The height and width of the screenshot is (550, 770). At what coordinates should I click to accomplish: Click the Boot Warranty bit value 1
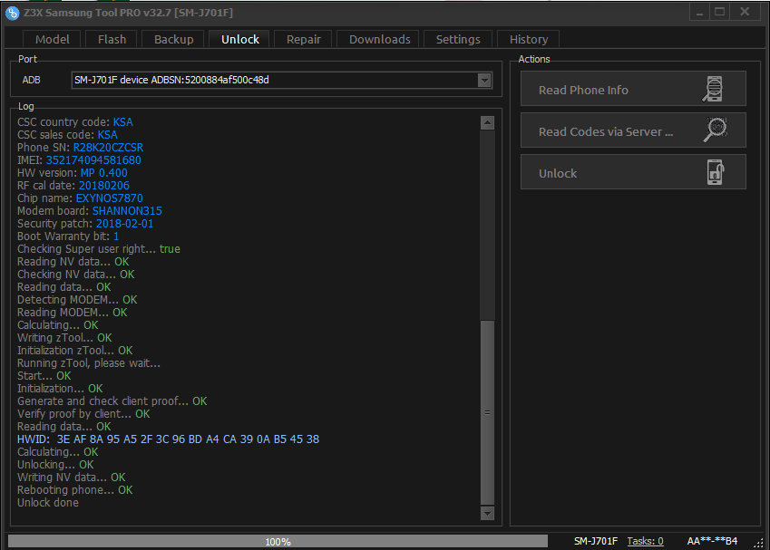click(x=116, y=236)
